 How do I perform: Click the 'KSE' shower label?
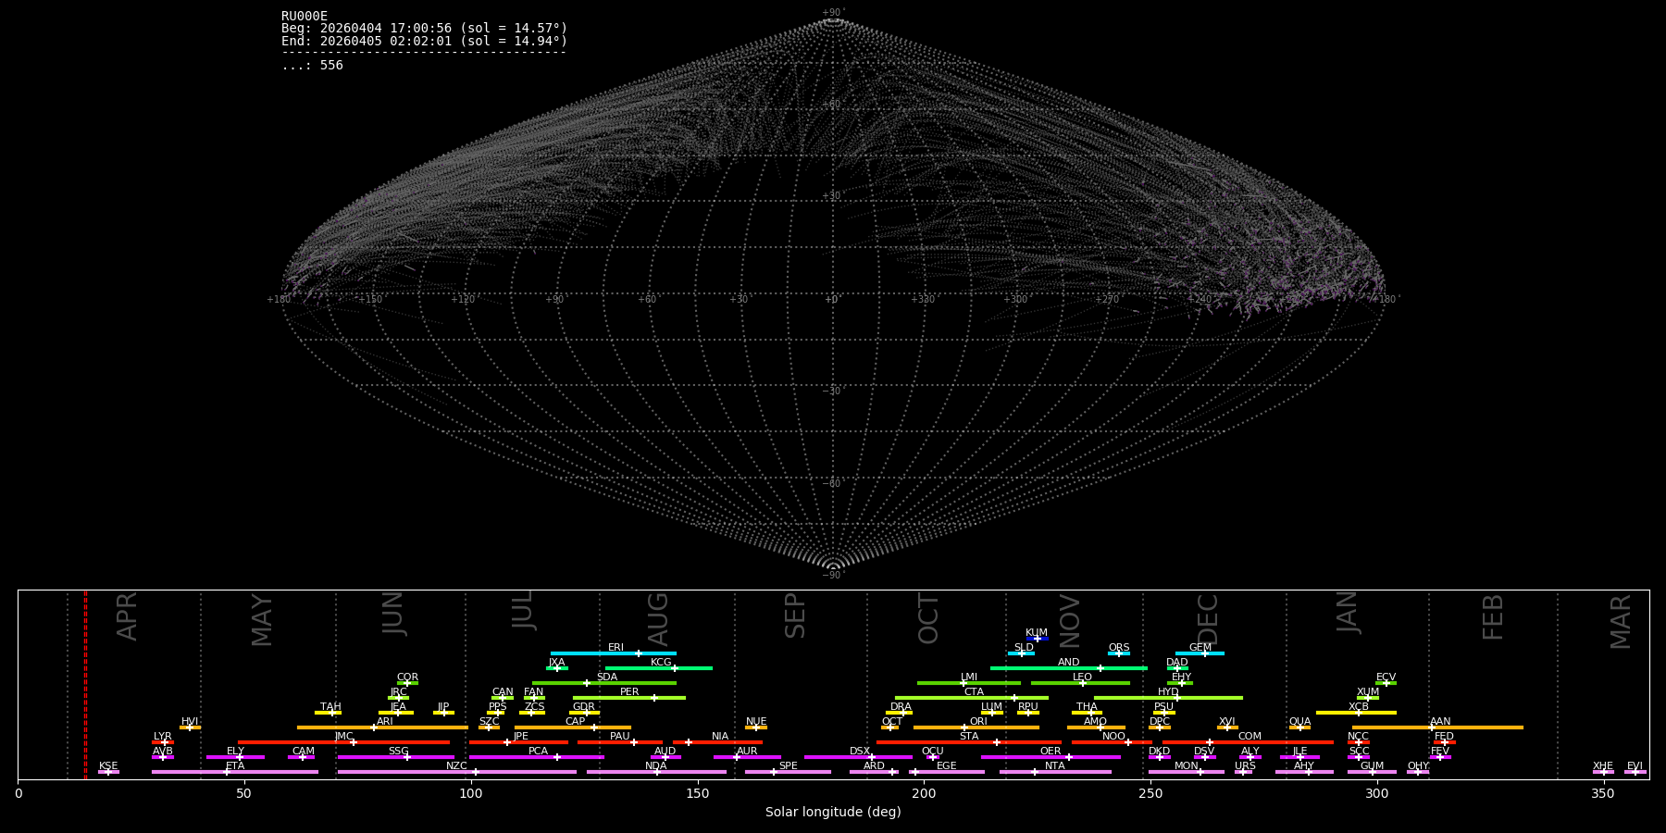tap(108, 766)
